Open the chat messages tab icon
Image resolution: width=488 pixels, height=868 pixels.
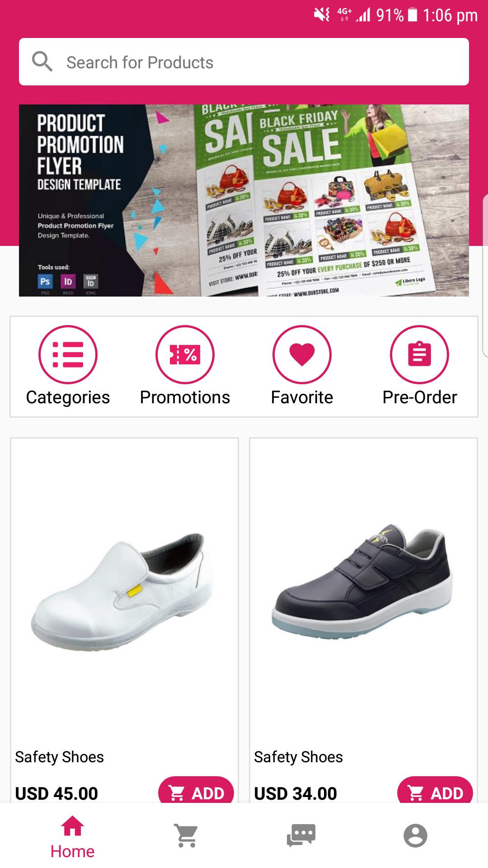[301, 835]
